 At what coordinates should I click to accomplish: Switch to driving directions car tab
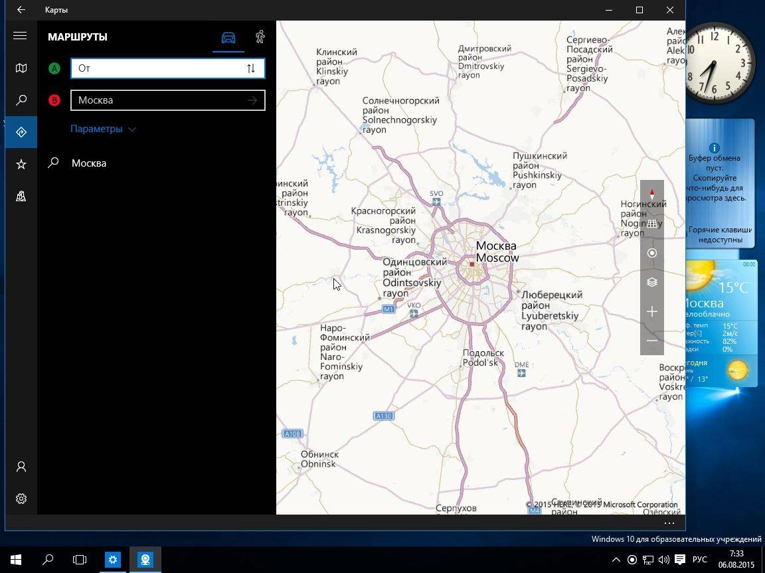tap(228, 37)
